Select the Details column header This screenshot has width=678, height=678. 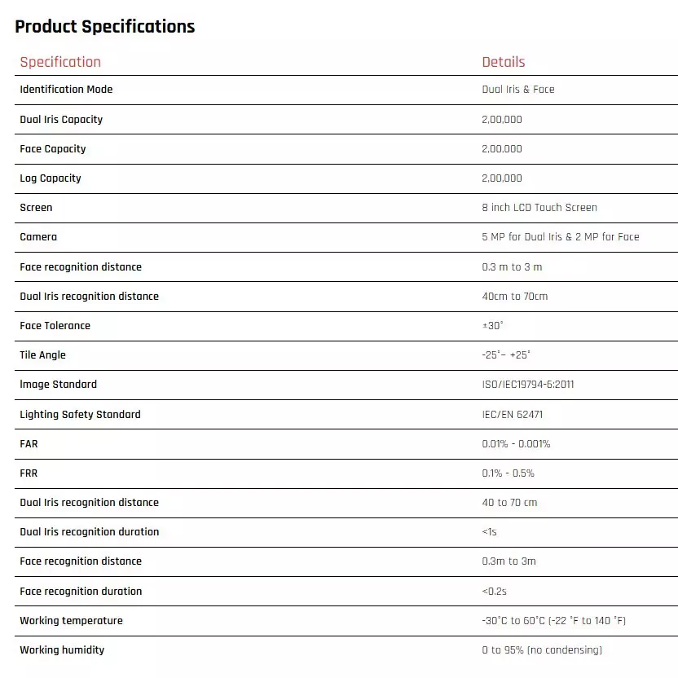[x=504, y=62]
